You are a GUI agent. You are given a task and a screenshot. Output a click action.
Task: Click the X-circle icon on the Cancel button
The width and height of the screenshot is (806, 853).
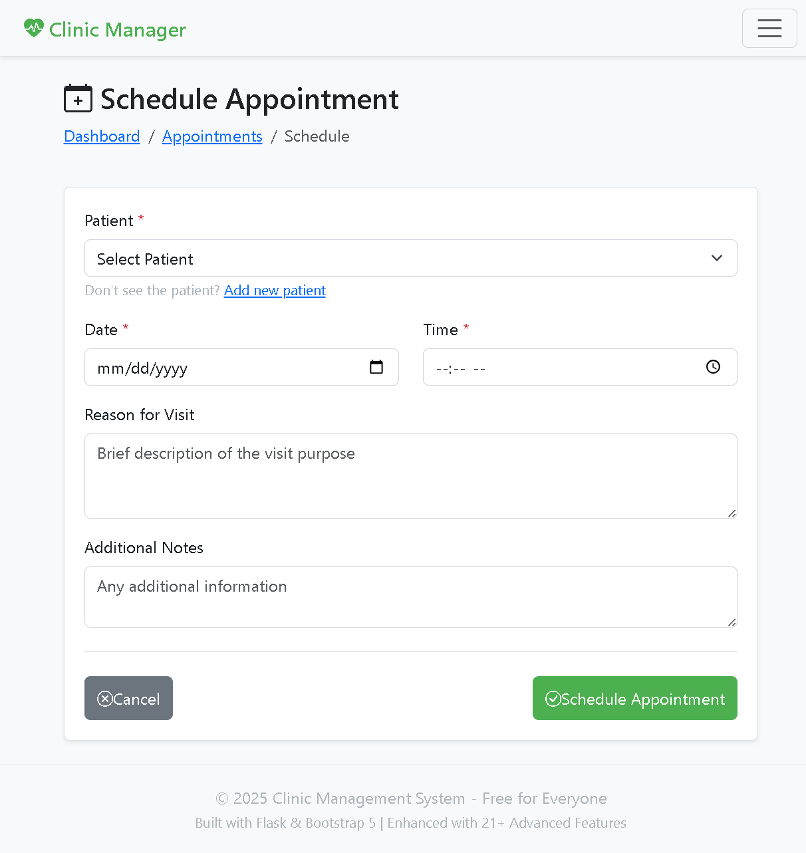105,698
